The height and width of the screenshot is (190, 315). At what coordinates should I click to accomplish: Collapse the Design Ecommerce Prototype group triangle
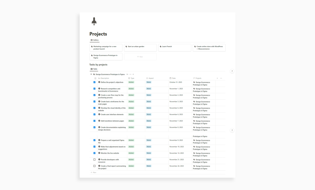tap(91, 74)
